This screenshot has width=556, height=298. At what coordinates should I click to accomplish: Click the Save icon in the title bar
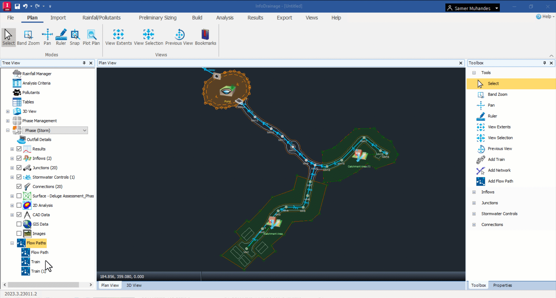coord(17,6)
